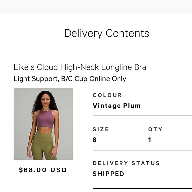Click the DELIVERY STATUS label
The width and height of the screenshot is (192, 192).
[126, 163]
